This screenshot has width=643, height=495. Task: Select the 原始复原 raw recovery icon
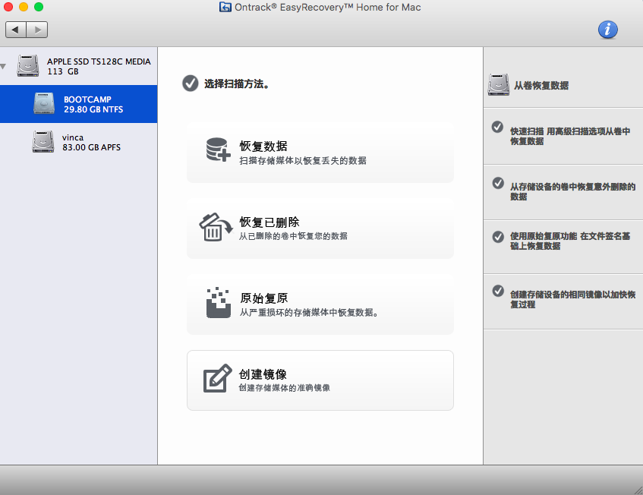[x=217, y=303]
